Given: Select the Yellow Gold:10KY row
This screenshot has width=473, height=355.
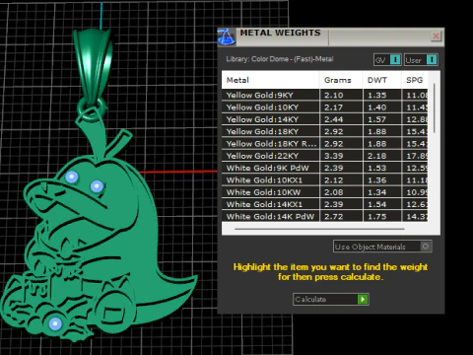Looking at the screenshot, I should click(324, 107).
